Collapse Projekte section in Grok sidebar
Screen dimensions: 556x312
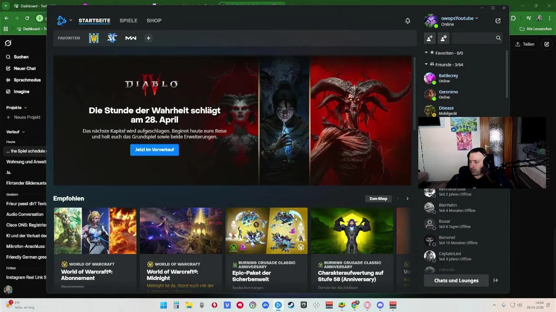[17, 107]
